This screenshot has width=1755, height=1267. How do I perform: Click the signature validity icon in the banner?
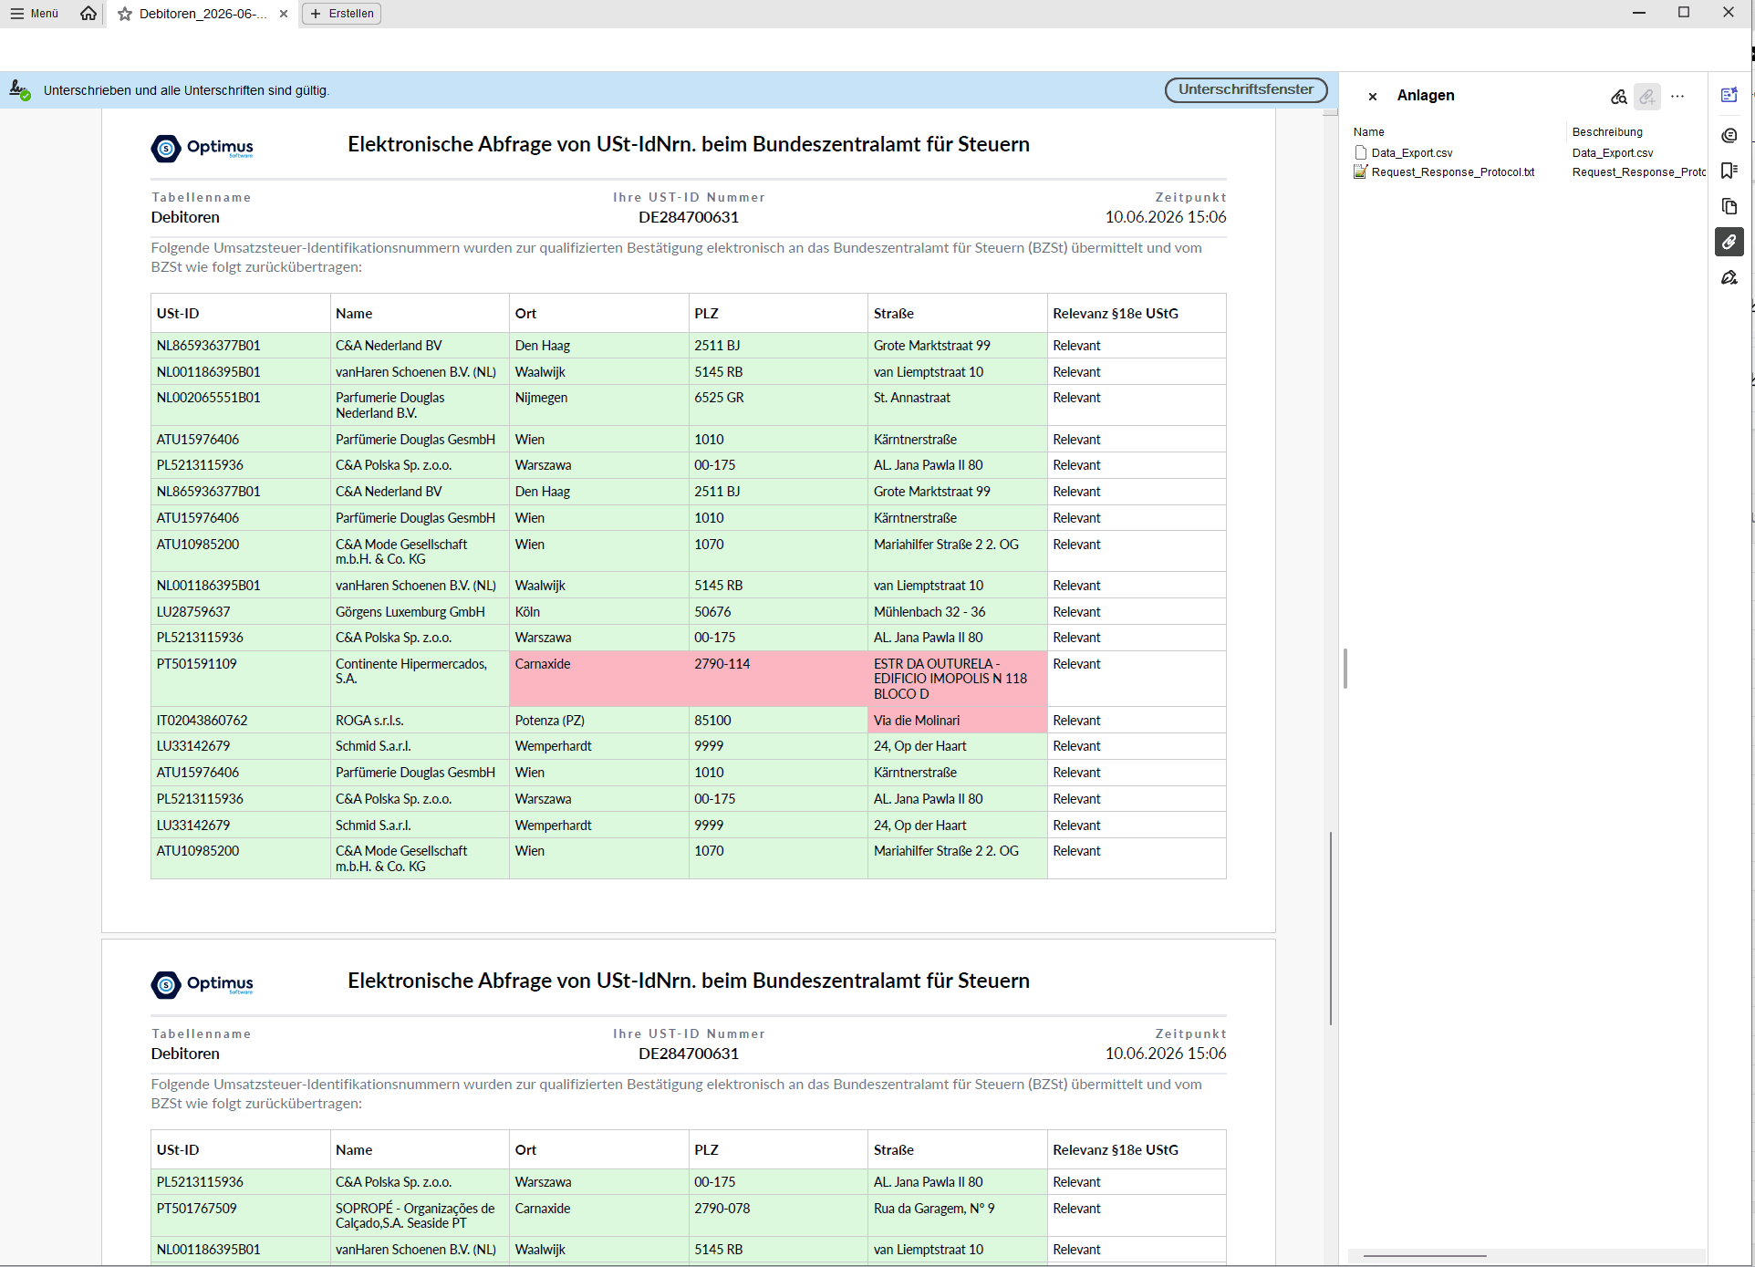(20, 89)
